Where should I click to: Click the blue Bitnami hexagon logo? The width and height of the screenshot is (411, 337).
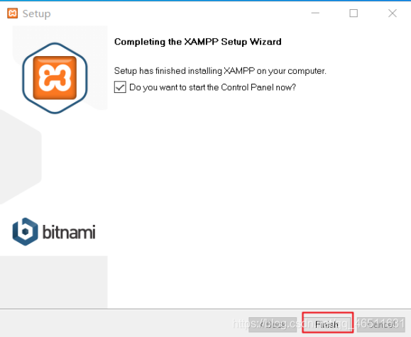[25, 232]
